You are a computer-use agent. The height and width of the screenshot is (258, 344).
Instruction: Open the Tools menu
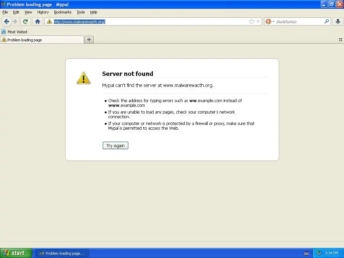click(x=81, y=12)
